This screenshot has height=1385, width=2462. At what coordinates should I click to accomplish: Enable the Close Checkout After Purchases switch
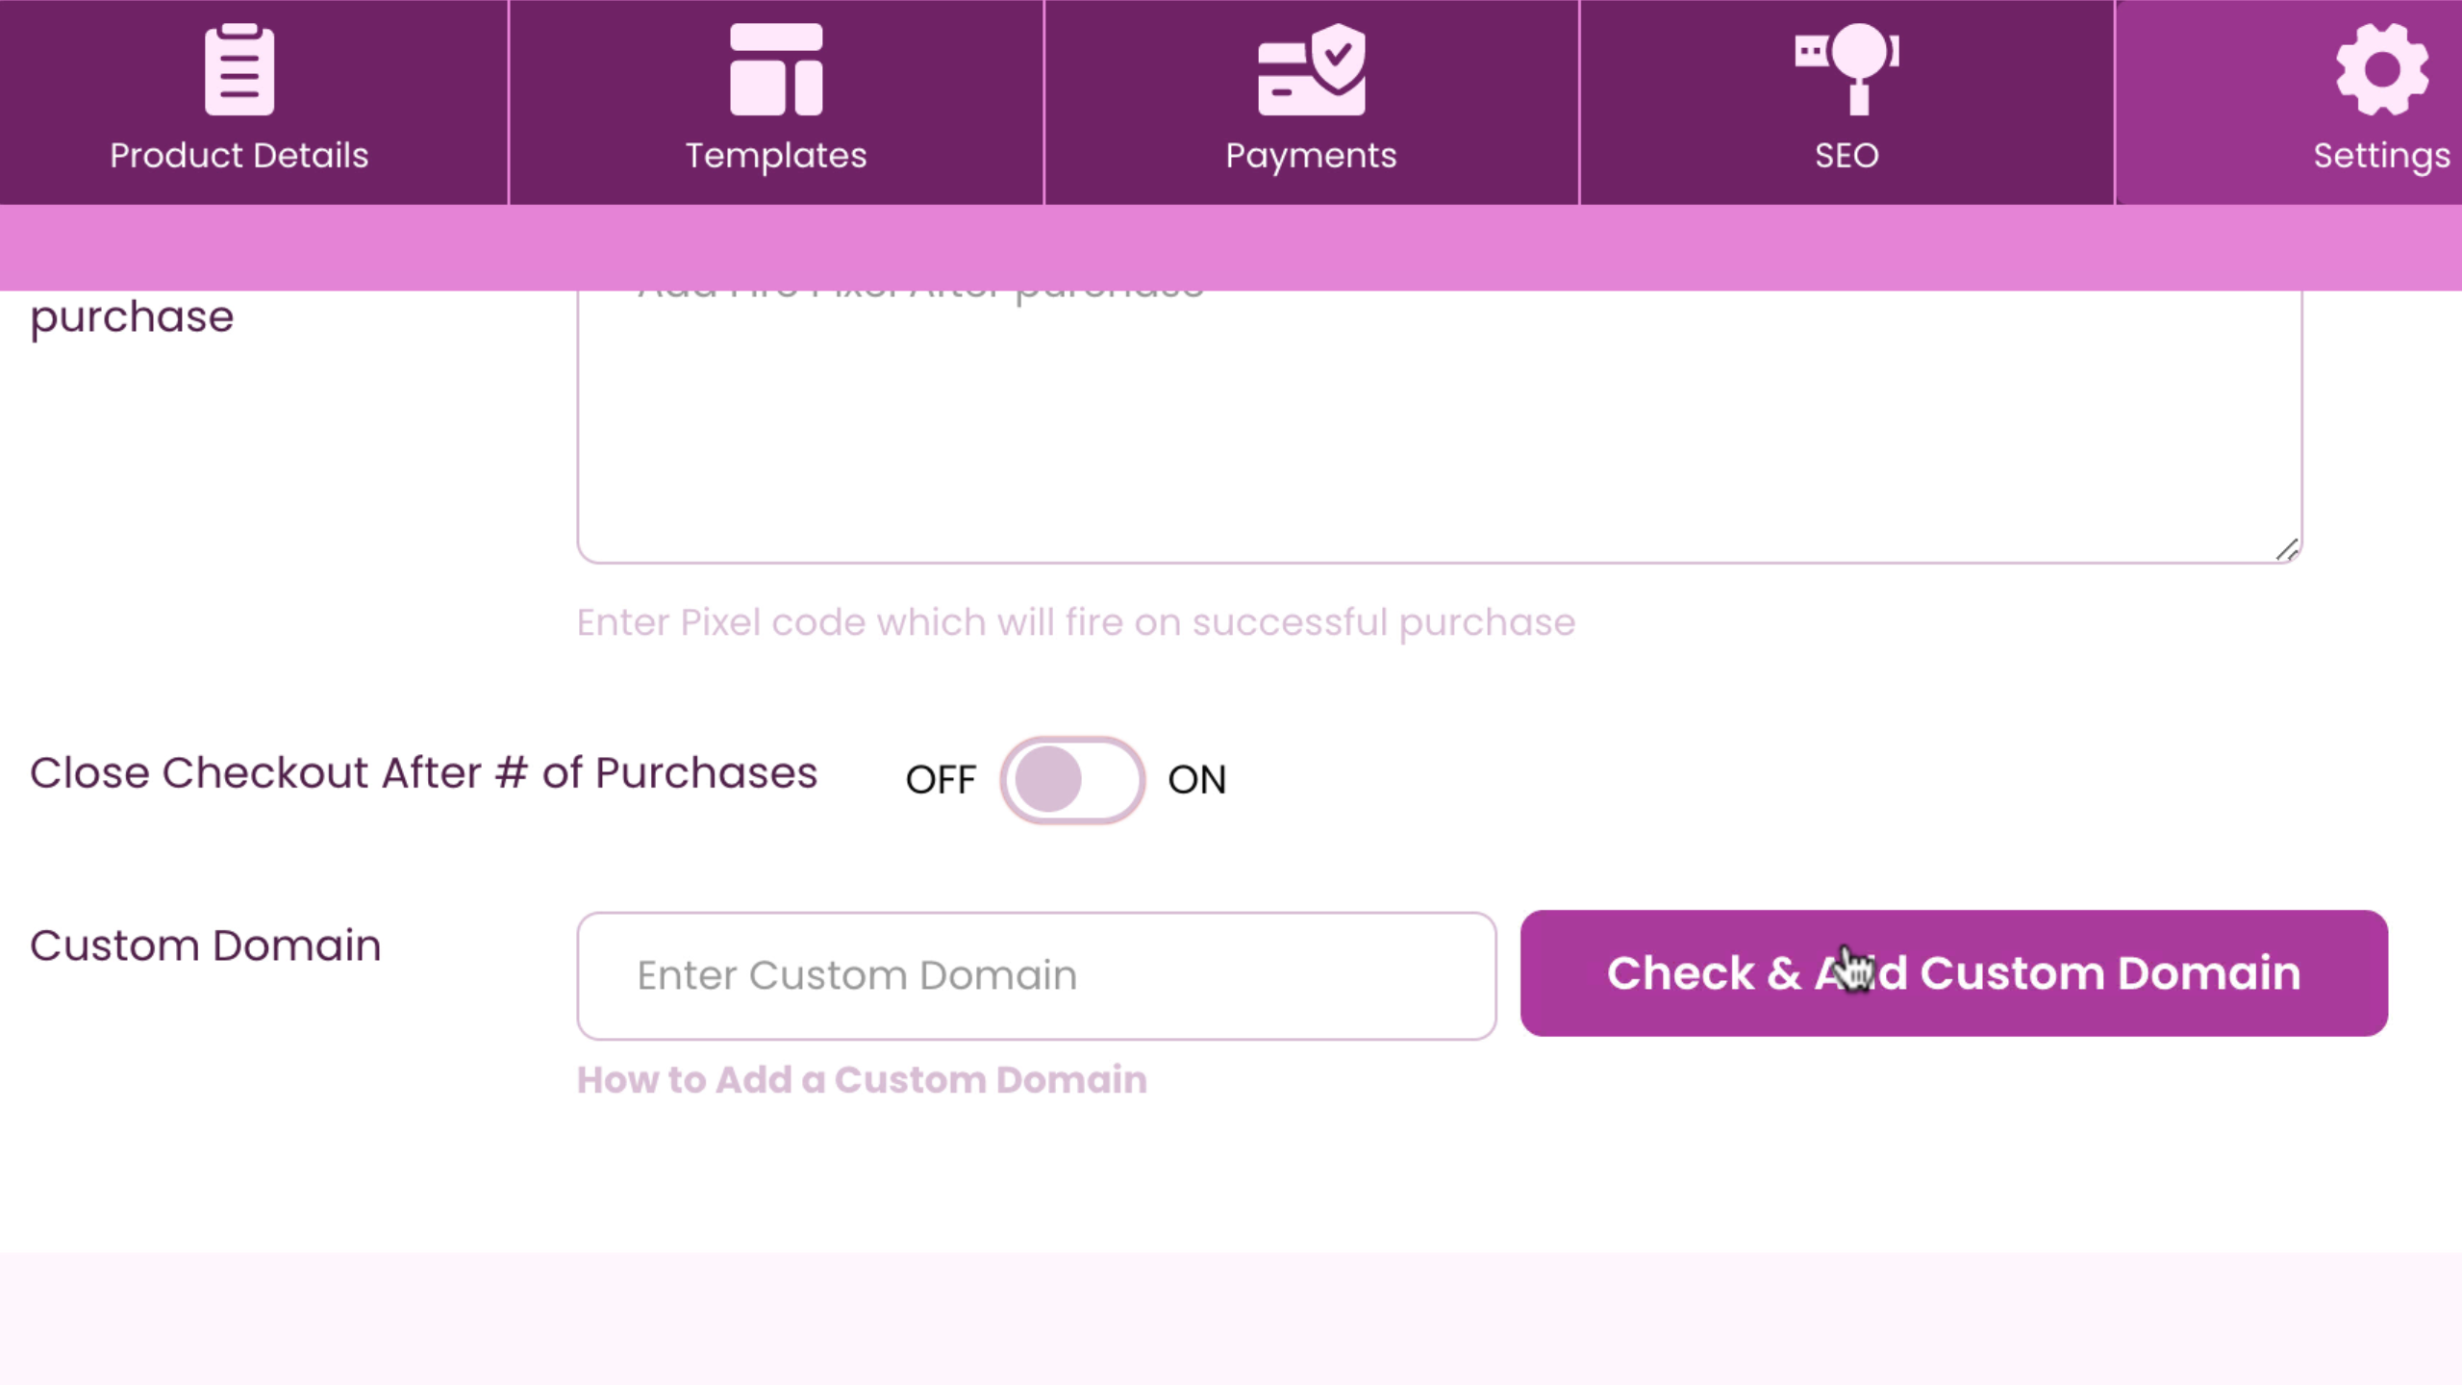point(1072,780)
